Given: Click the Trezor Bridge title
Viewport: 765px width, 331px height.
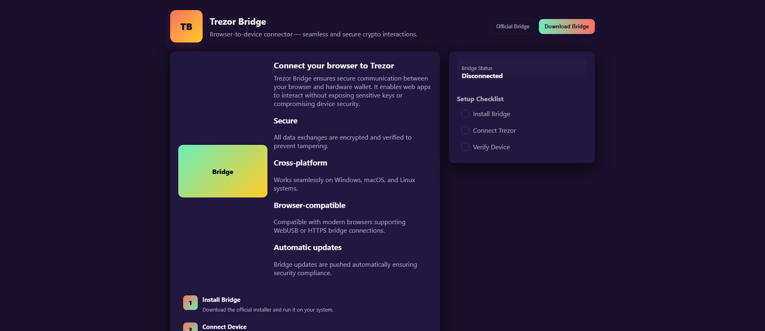Looking at the screenshot, I should (x=238, y=21).
